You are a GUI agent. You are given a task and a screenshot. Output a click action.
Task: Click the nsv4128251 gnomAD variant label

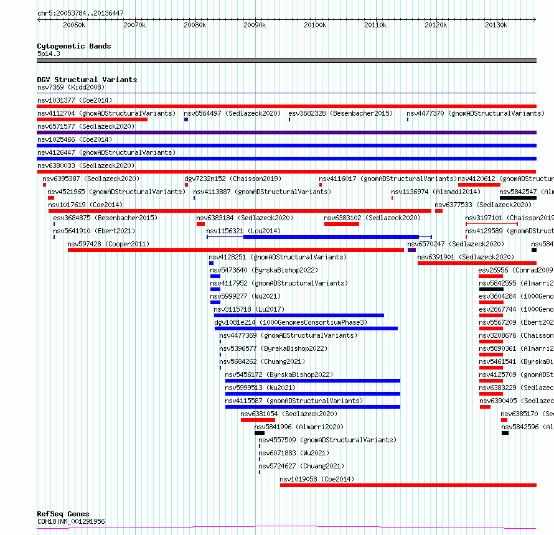278,257
